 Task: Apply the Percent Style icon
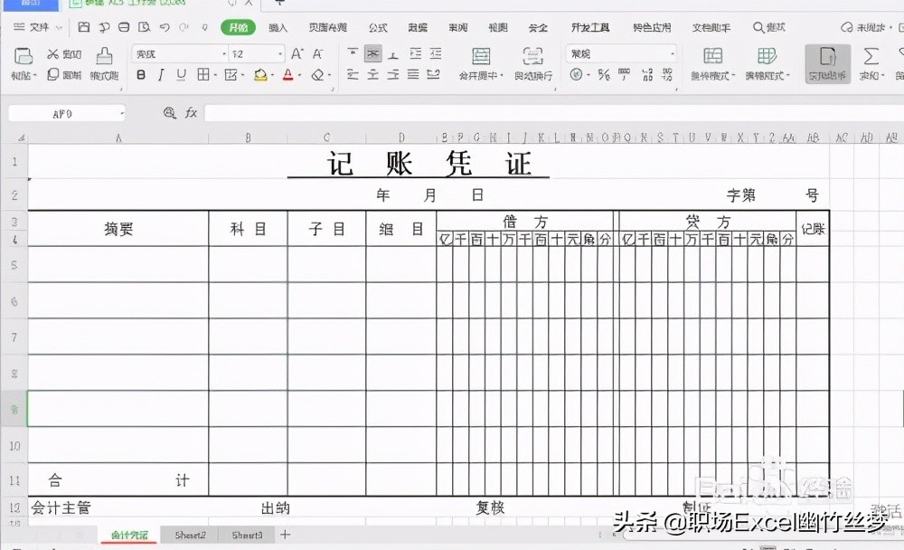[x=605, y=74]
